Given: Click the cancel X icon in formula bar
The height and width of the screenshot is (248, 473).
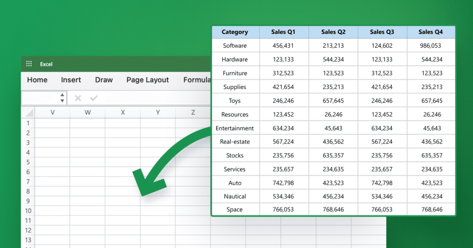Looking at the screenshot, I should [78, 98].
